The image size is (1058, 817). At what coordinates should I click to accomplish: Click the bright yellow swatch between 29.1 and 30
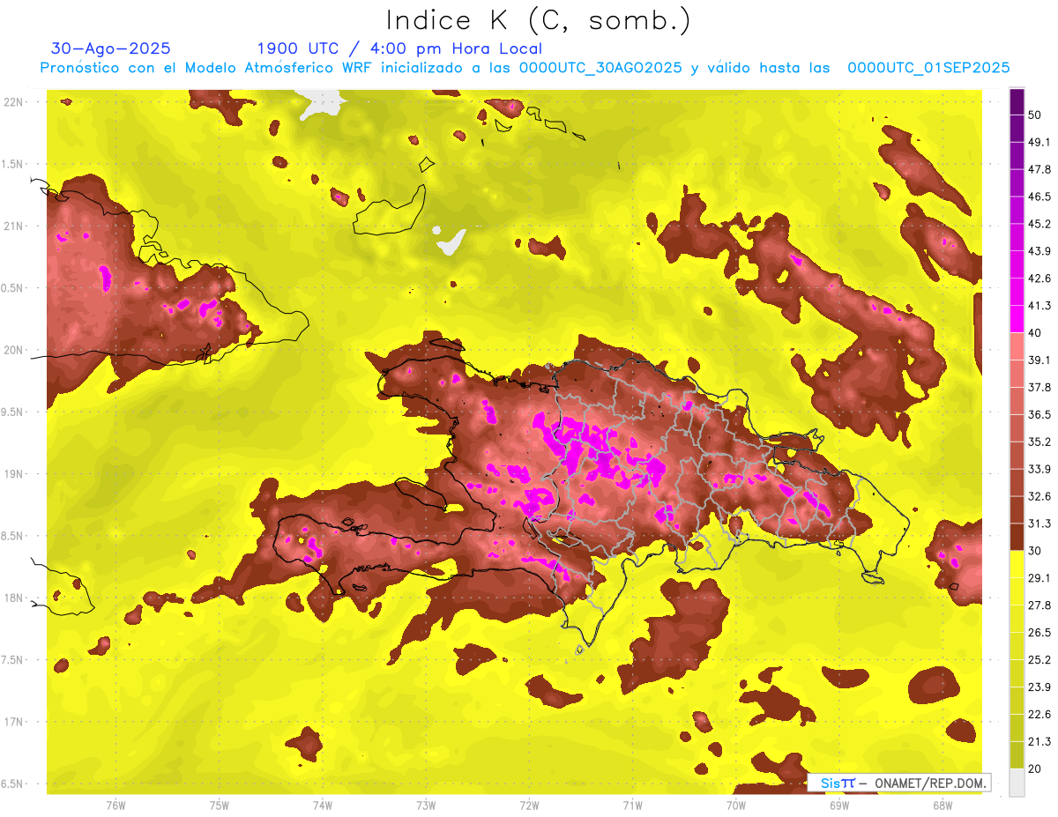[x=1017, y=564]
